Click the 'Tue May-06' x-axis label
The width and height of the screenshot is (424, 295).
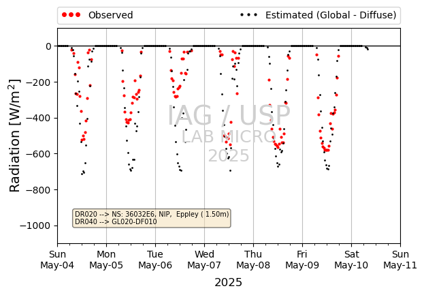pos(155,260)
